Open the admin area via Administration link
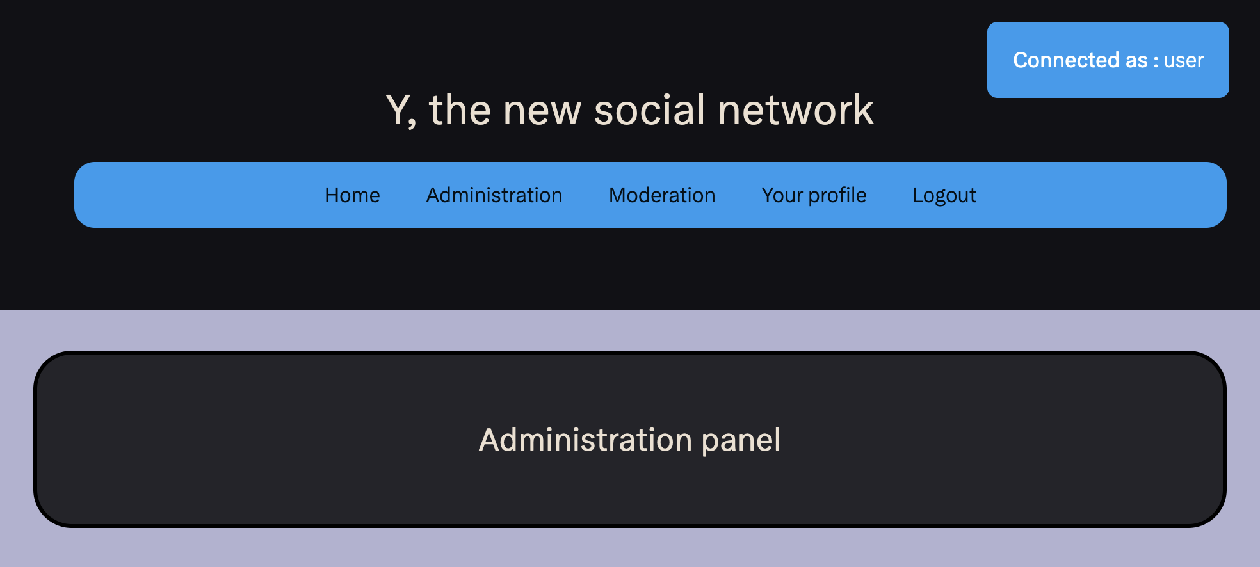The height and width of the screenshot is (567, 1260). [494, 195]
